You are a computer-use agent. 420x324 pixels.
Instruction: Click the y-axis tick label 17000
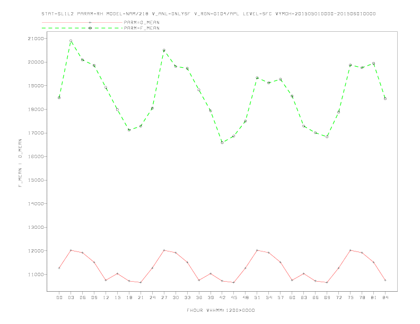click(36, 133)
